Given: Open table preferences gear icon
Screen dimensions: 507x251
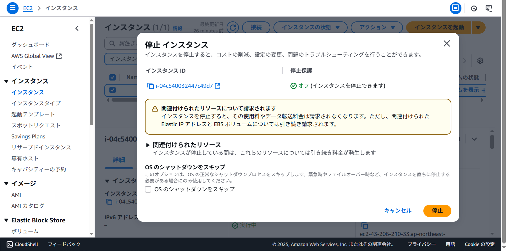Looking at the screenshot, I should (480, 61).
